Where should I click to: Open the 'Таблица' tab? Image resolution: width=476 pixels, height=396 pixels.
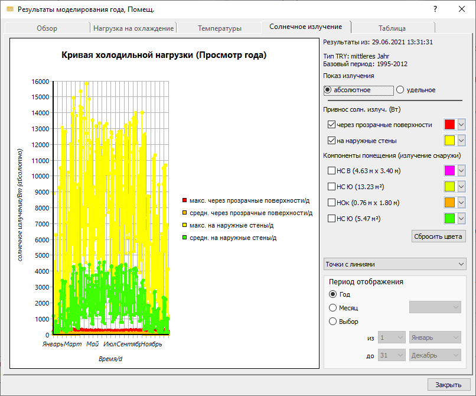coord(392,28)
